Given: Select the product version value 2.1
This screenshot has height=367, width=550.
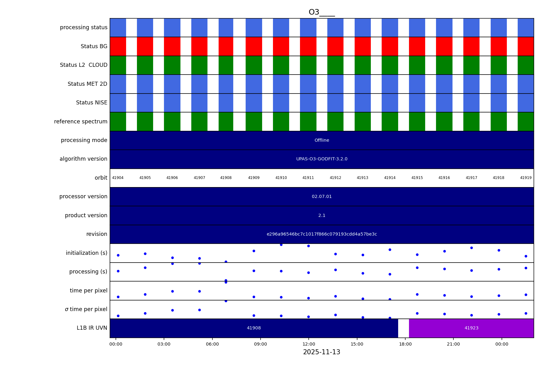Looking at the screenshot, I should pos(321,216).
